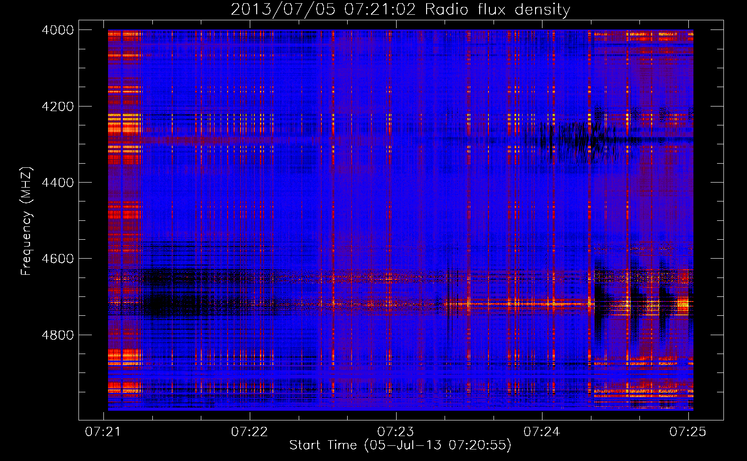Click the 'Start Time (05-Jul-13 07:20:55)' x-axis label
The image size is (747, 461).
coord(400,445)
